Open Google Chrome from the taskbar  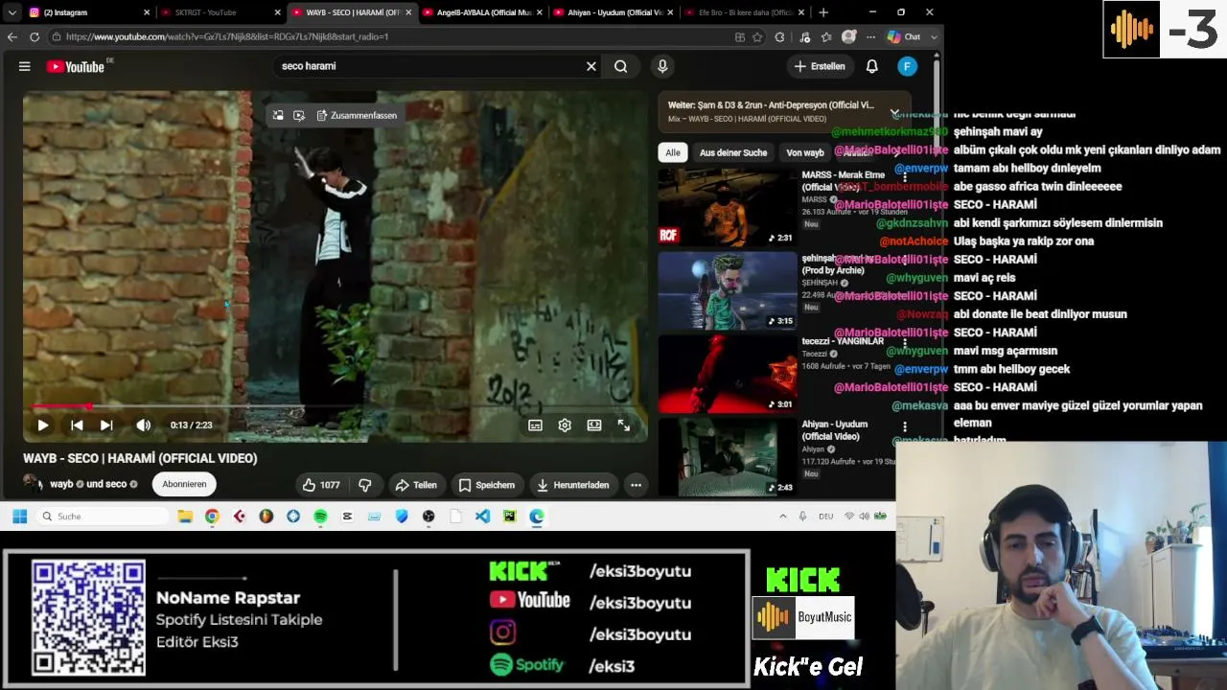pos(212,517)
